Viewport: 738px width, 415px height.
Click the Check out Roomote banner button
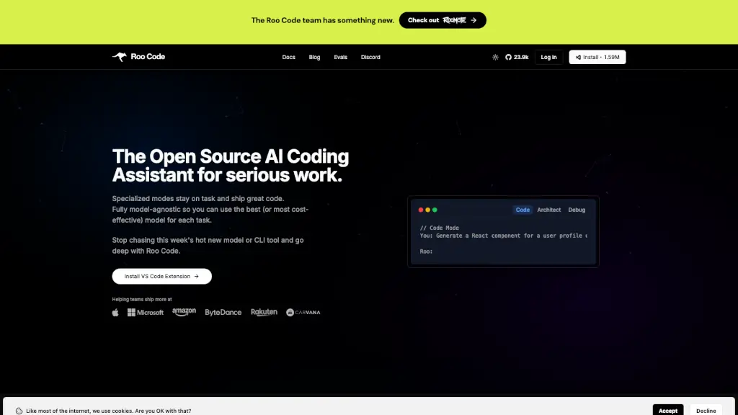pyautogui.click(x=443, y=20)
